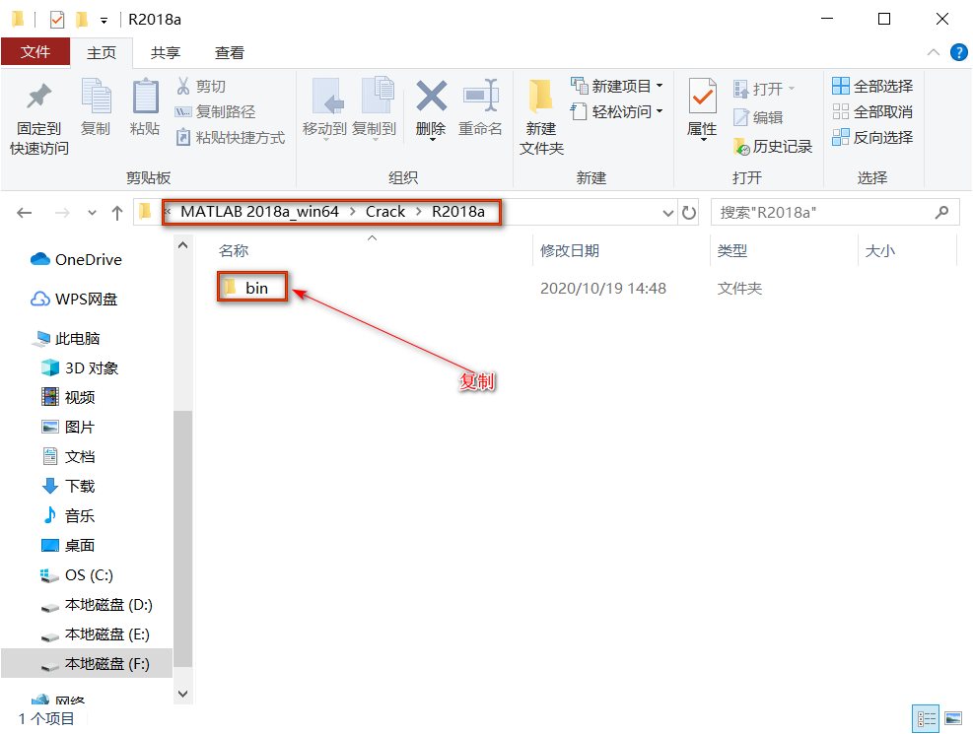This screenshot has width=973, height=734.
Task: Sort by Type (类型) column header
Action: point(732,251)
